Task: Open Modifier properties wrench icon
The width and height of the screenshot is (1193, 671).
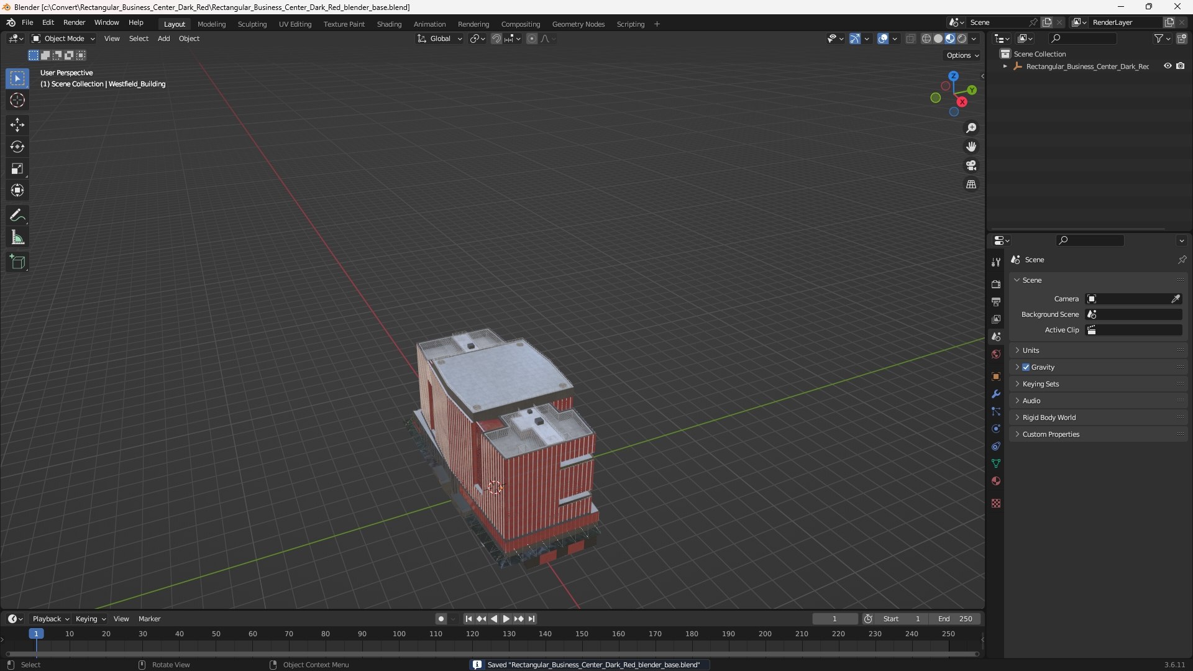Action: (996, 394)
